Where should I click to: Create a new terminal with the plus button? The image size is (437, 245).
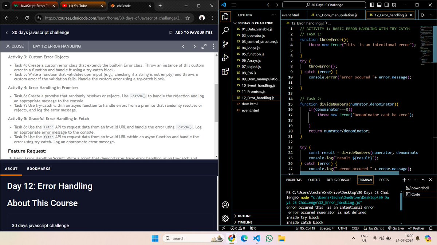(x=404, y=180)
